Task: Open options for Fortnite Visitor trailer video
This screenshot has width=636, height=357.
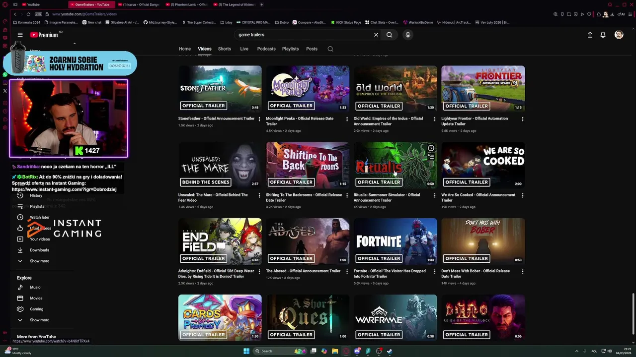Action: pos(435,272)
